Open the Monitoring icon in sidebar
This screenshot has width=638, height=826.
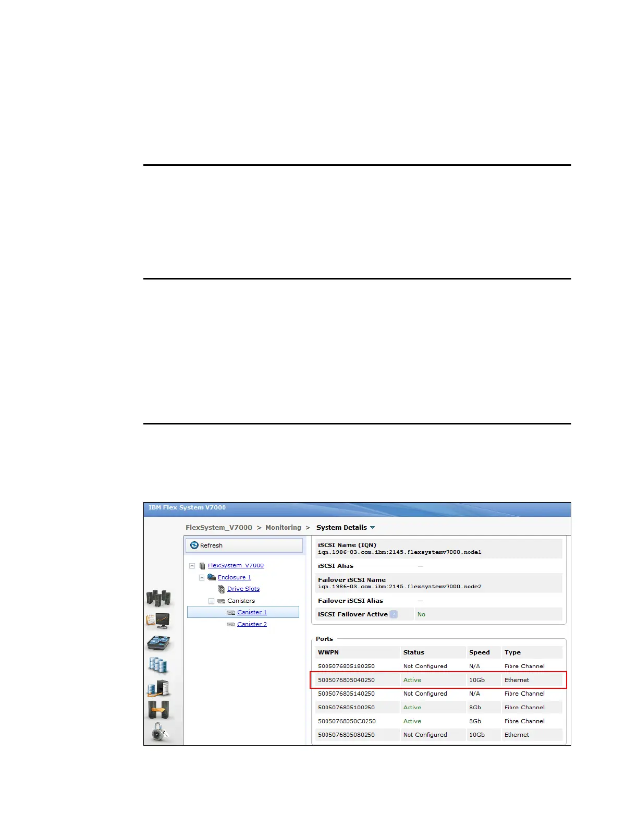tap(158, 621)
